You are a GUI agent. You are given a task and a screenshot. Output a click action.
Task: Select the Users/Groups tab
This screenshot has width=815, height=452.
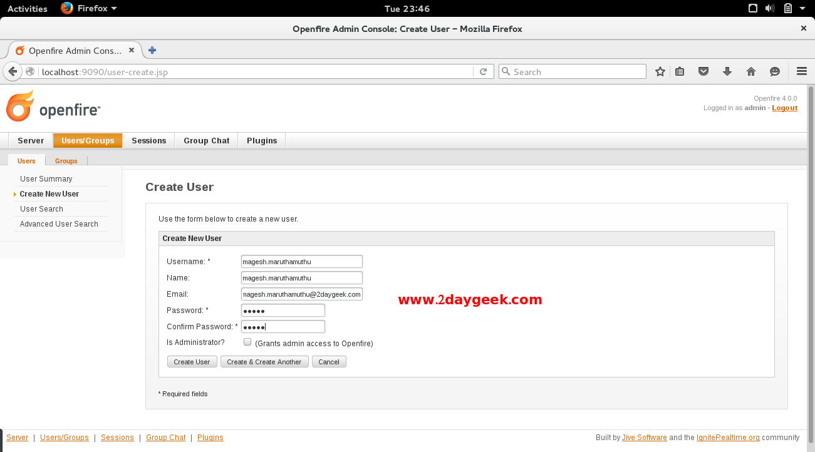coord(88,141)
